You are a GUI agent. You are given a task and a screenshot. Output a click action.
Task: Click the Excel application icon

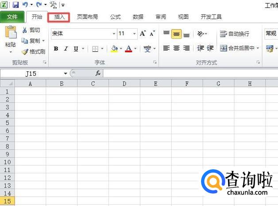pos(4,4)
